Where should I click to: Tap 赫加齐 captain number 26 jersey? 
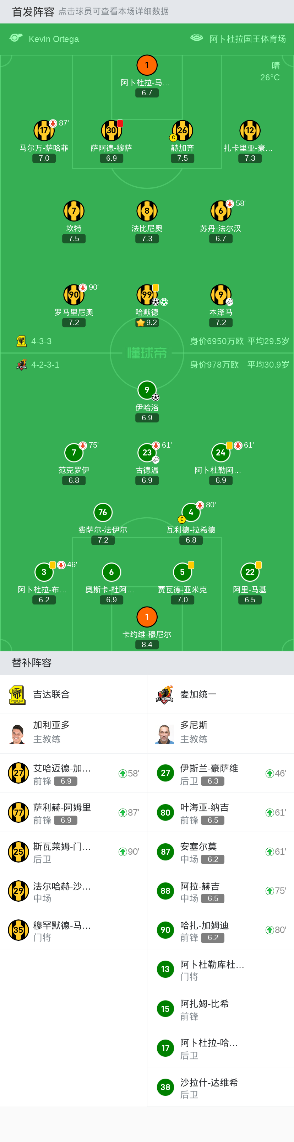point(183,130)
